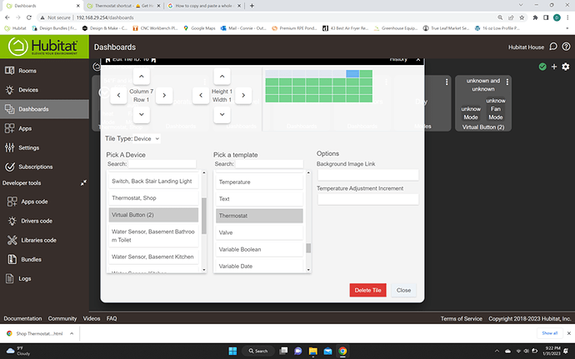Click the Temperature Adjustment Increment field
Image resolution: width=575 pixels, height=359 pixels.
pos(367,199)
